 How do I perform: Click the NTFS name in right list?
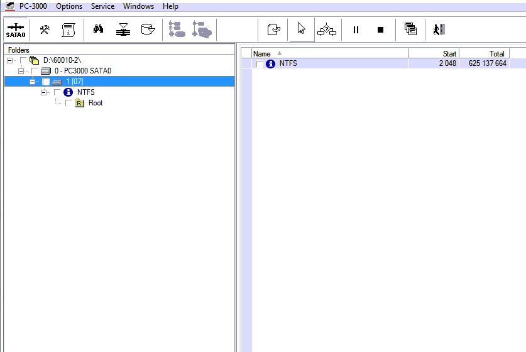tap(288, 63)
